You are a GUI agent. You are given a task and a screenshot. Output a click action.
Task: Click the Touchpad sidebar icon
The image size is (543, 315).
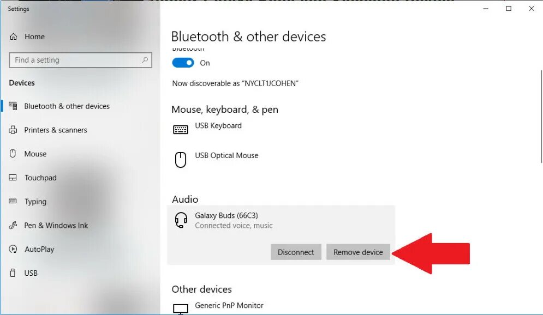tap(13, 178)
